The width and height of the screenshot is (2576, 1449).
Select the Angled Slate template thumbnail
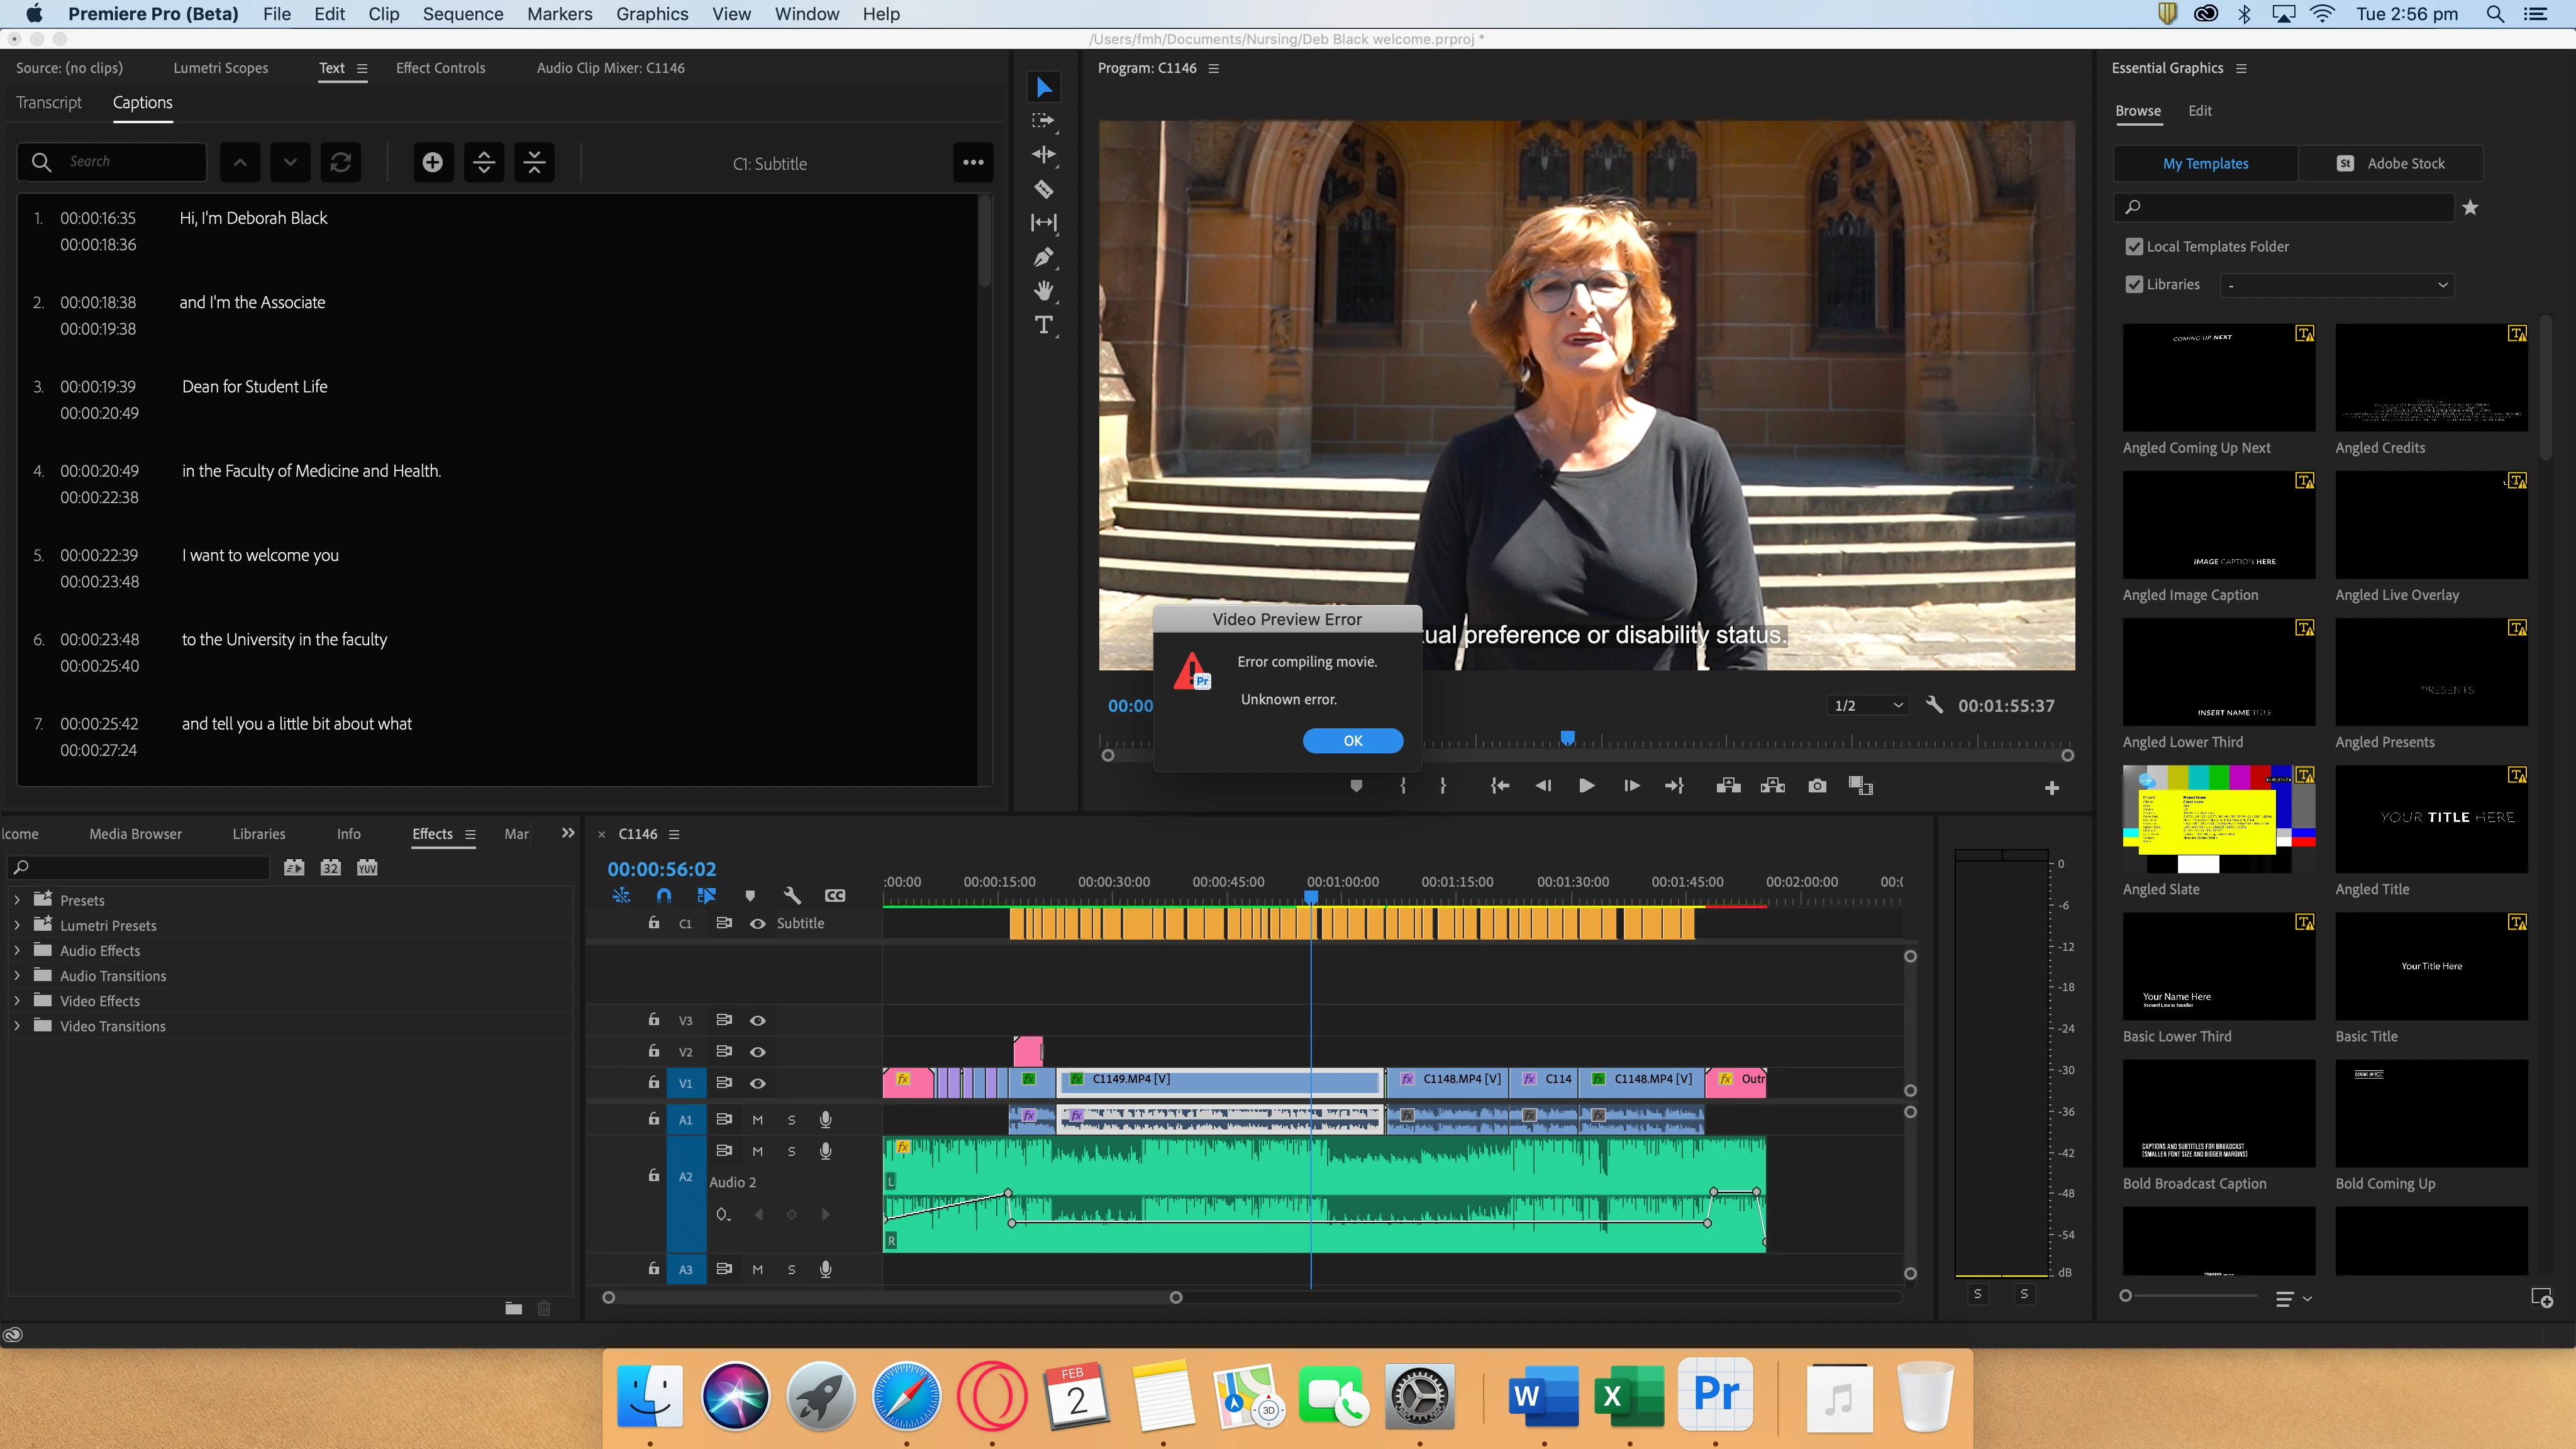[x=2218, y=819]
